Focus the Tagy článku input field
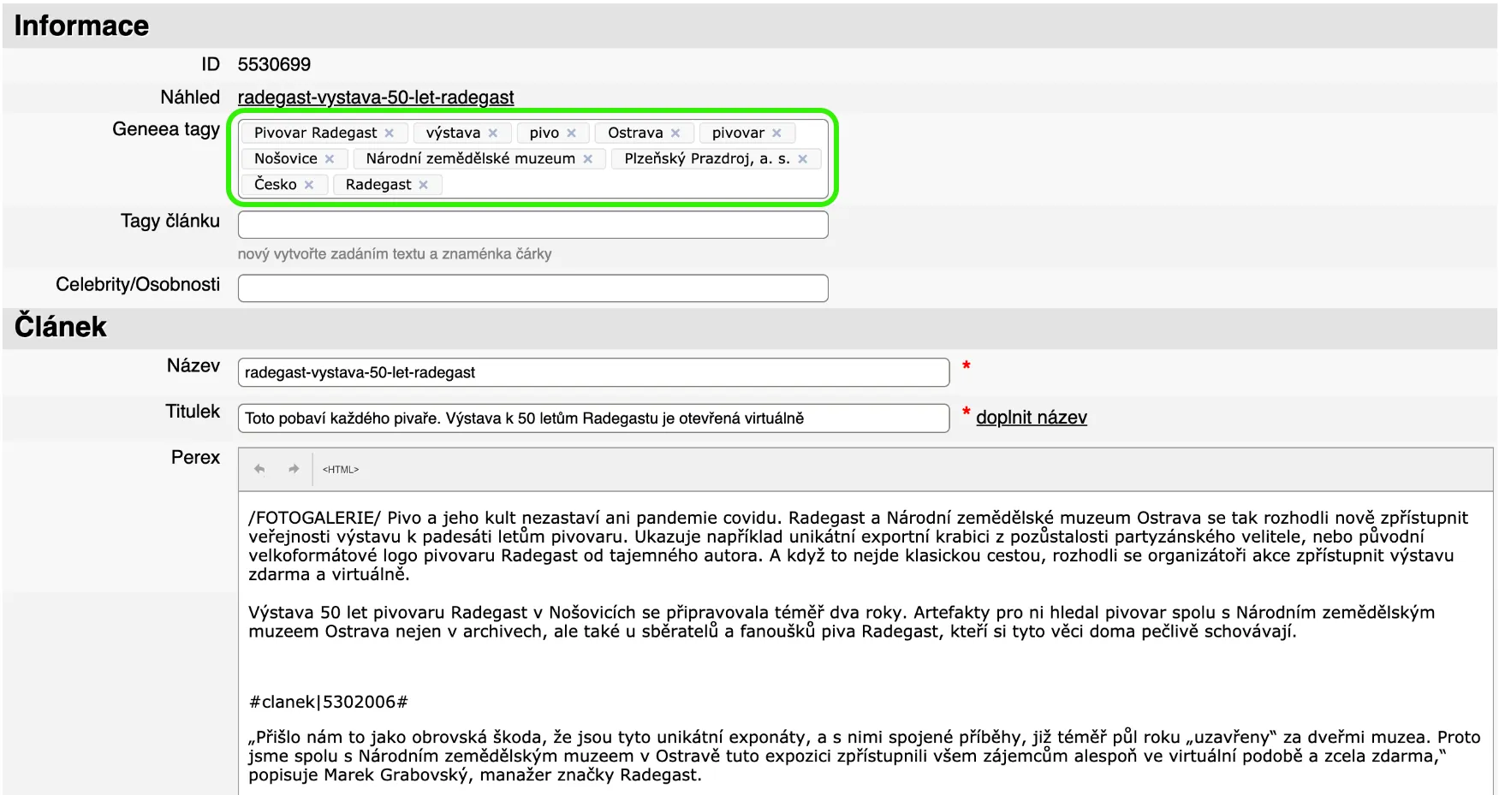The image size is (1499, 795). click(532, 225)
